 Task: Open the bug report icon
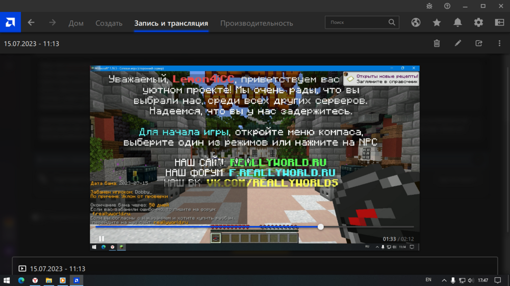(429, 6)
